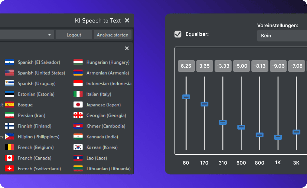Expand the dropdown left of Logout

[50, 35]
